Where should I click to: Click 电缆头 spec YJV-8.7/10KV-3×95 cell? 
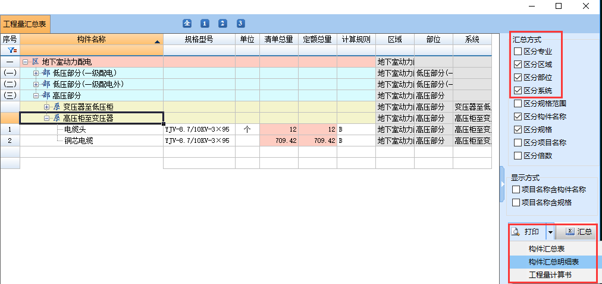tap(199, 129)
